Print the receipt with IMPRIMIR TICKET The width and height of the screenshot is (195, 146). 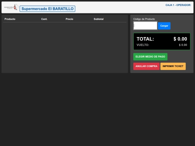tap(173, 66)
